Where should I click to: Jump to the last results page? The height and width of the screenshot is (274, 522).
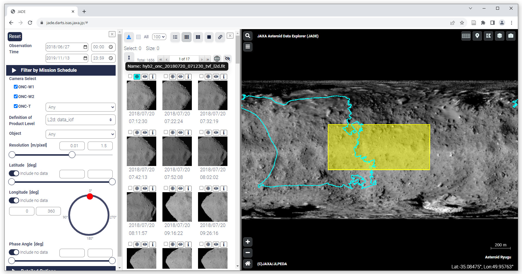[x=208, y=59]
